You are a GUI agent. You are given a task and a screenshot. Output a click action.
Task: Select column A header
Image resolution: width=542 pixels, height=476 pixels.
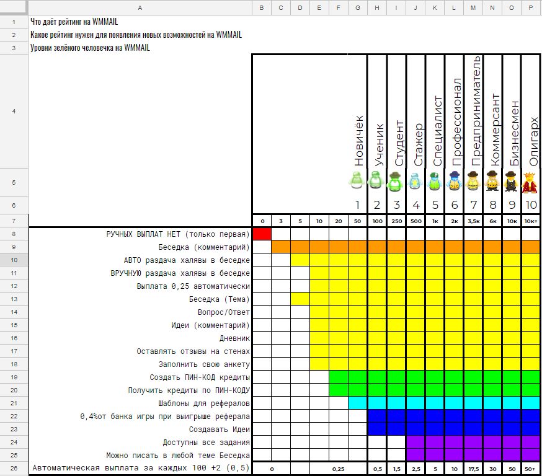click(140, 7)
